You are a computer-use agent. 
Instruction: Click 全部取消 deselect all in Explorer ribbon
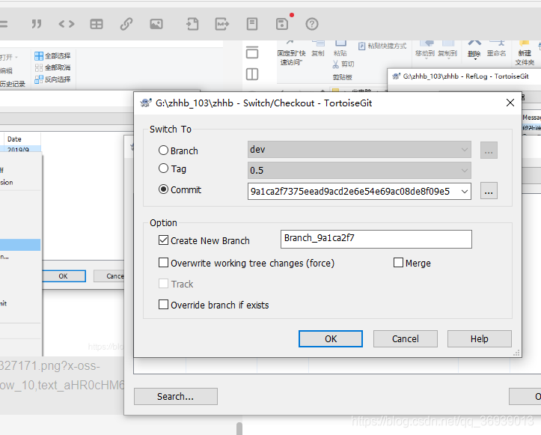click(53, 67)
